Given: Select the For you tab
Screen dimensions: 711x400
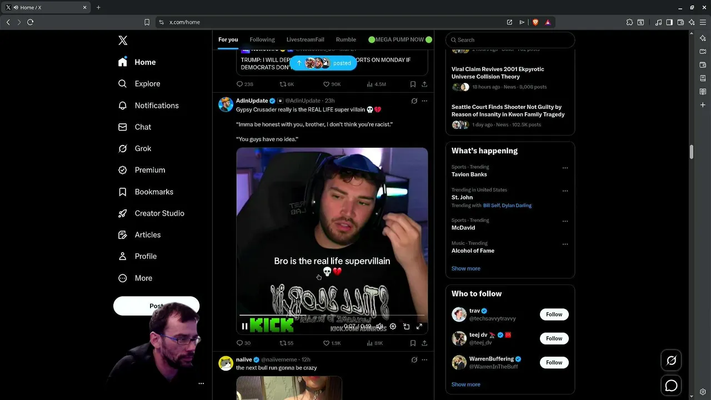Looking at the screenshot, I should tap(228, 39).
